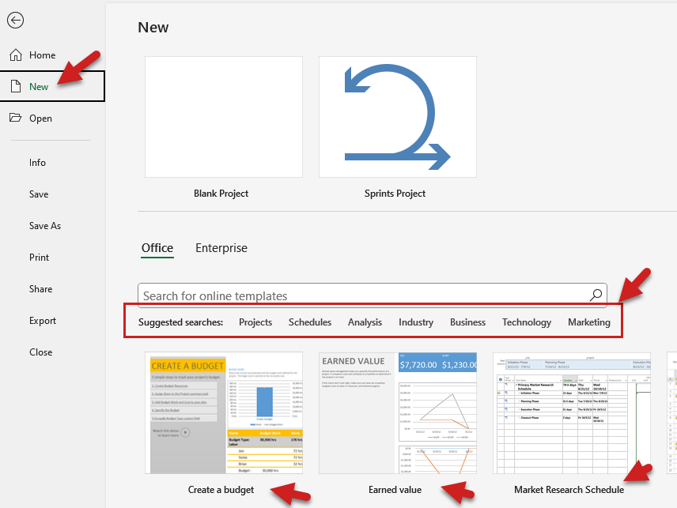Screen dimensions: 677x508
Task: Create a Blank Project
Action: (223, 117)
